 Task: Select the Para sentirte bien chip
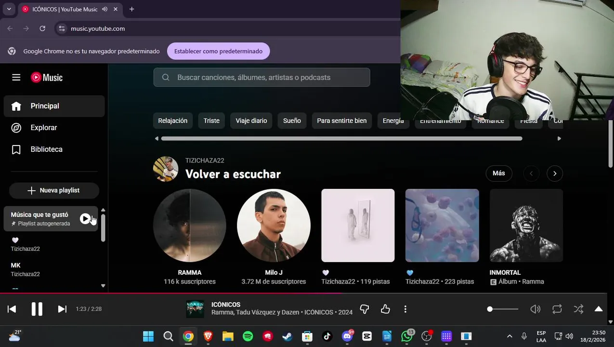coord(342,120)
